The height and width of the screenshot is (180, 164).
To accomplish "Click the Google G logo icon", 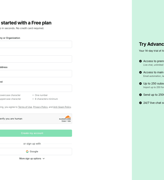I will pos(27,151).
